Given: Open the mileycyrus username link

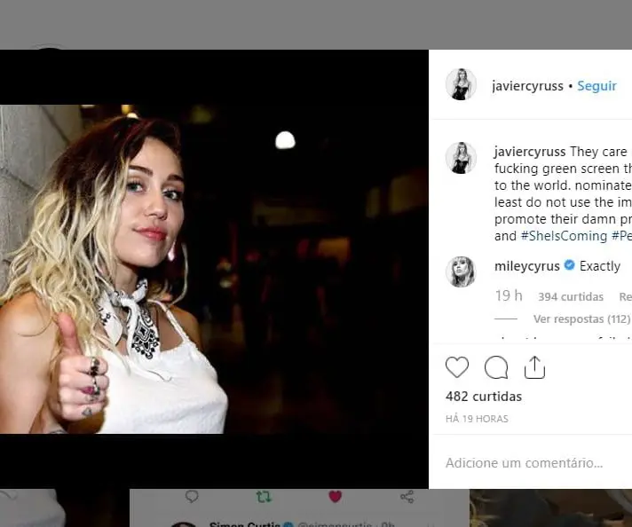Looking at the screenshot, I should coord(527,266).
